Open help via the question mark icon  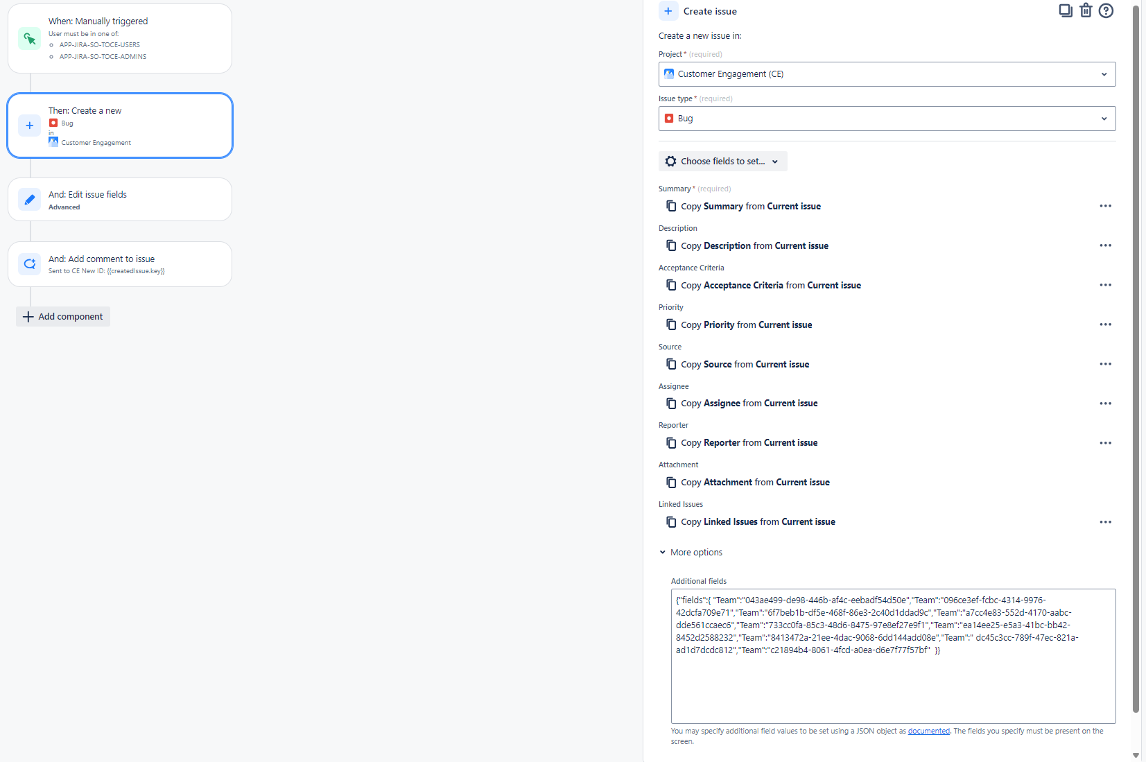click(x=1106, y=10)
